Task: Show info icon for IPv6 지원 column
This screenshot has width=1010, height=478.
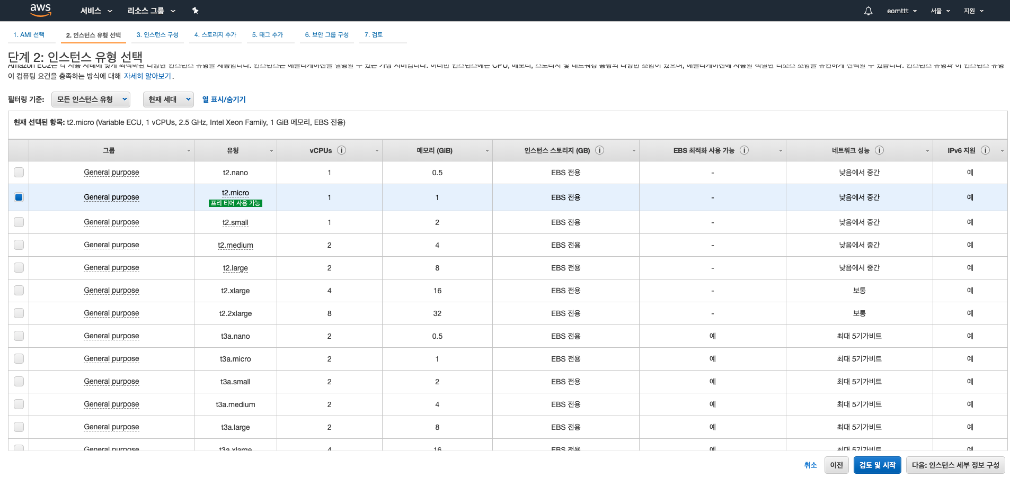Action: [x=986, y=150]
